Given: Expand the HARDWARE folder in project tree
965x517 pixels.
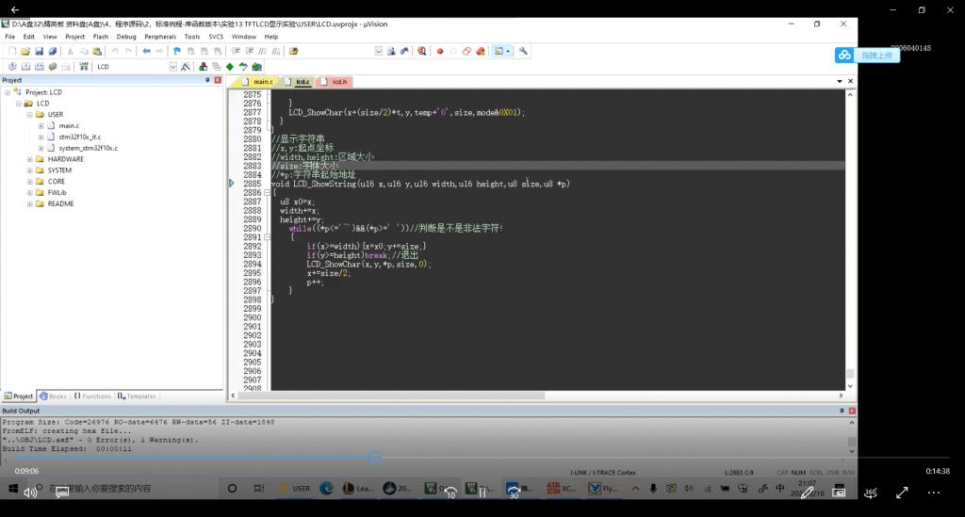Looking at the screenshot, I should coord(28,159).
